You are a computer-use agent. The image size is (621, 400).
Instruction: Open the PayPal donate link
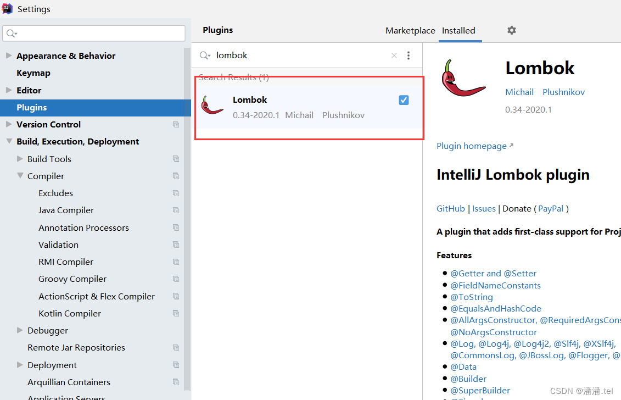tap(551, 209)
